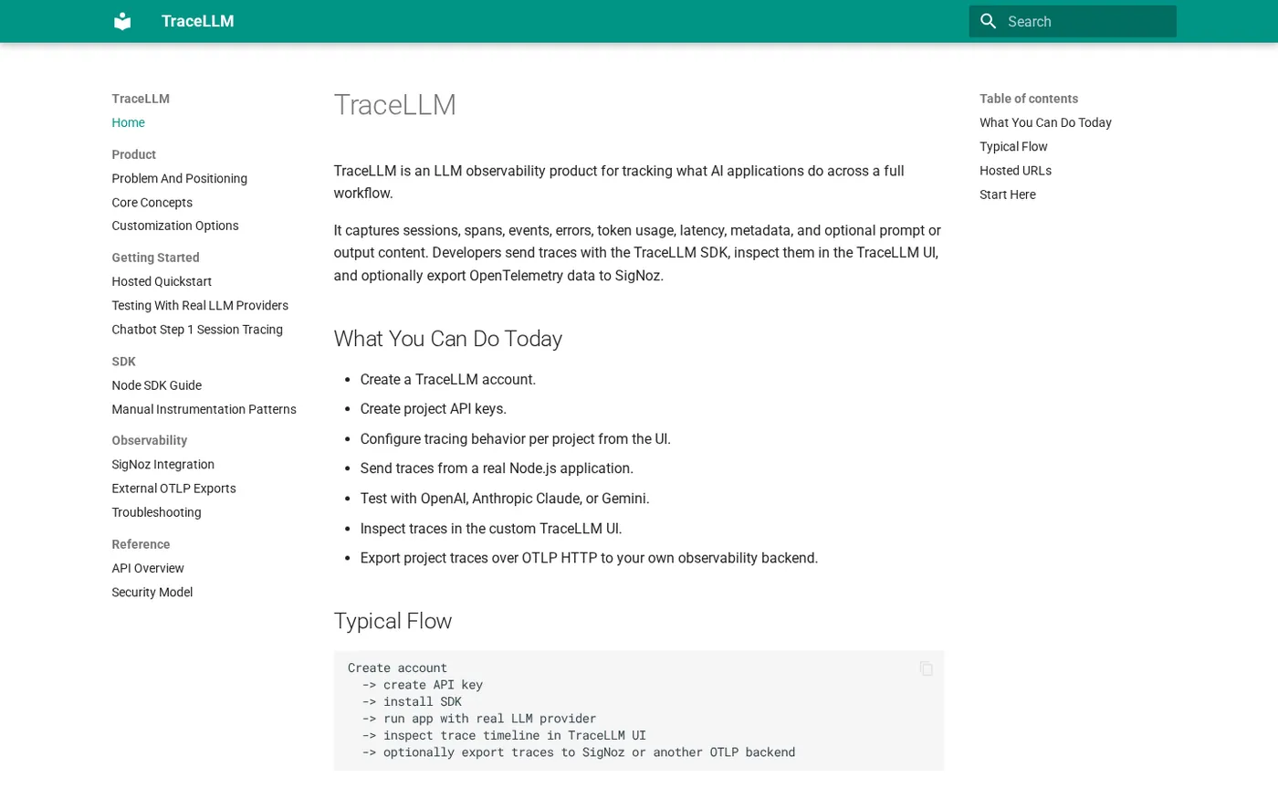Click the Reference sidebar section heading

[141, 544]
